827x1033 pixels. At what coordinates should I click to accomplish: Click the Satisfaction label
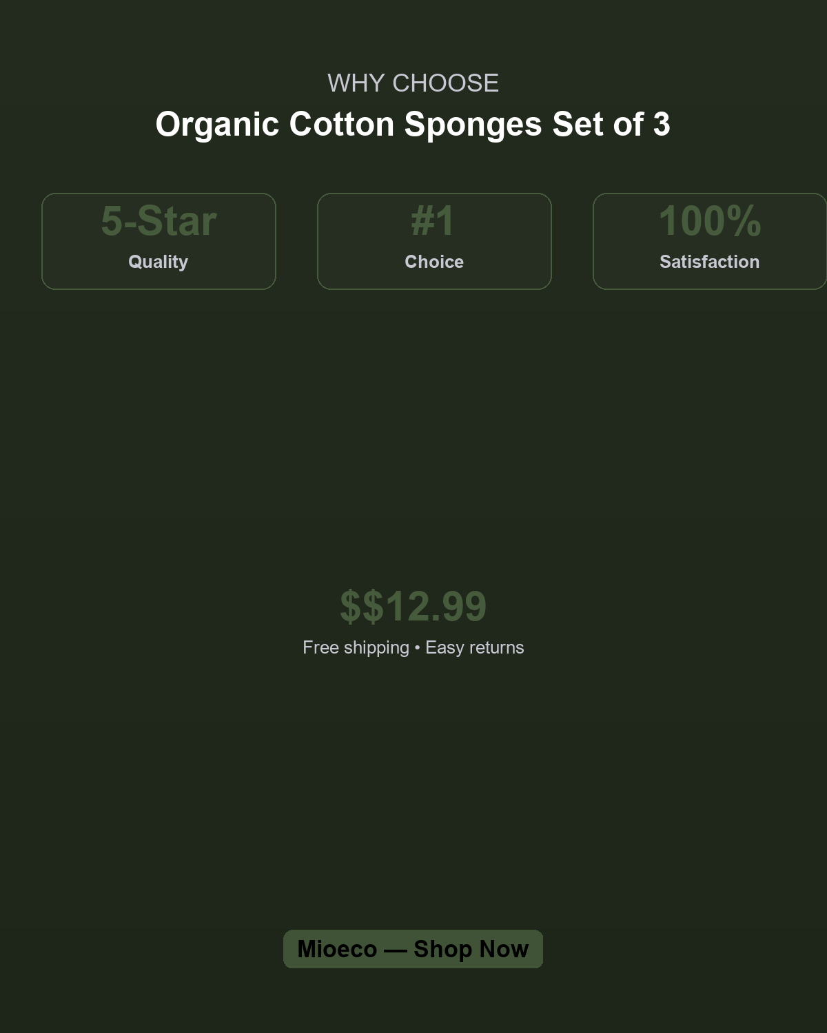(x=709, y=262)
